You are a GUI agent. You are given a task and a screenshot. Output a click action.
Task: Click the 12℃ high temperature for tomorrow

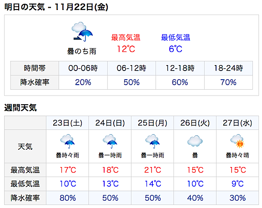pos(126,49)
